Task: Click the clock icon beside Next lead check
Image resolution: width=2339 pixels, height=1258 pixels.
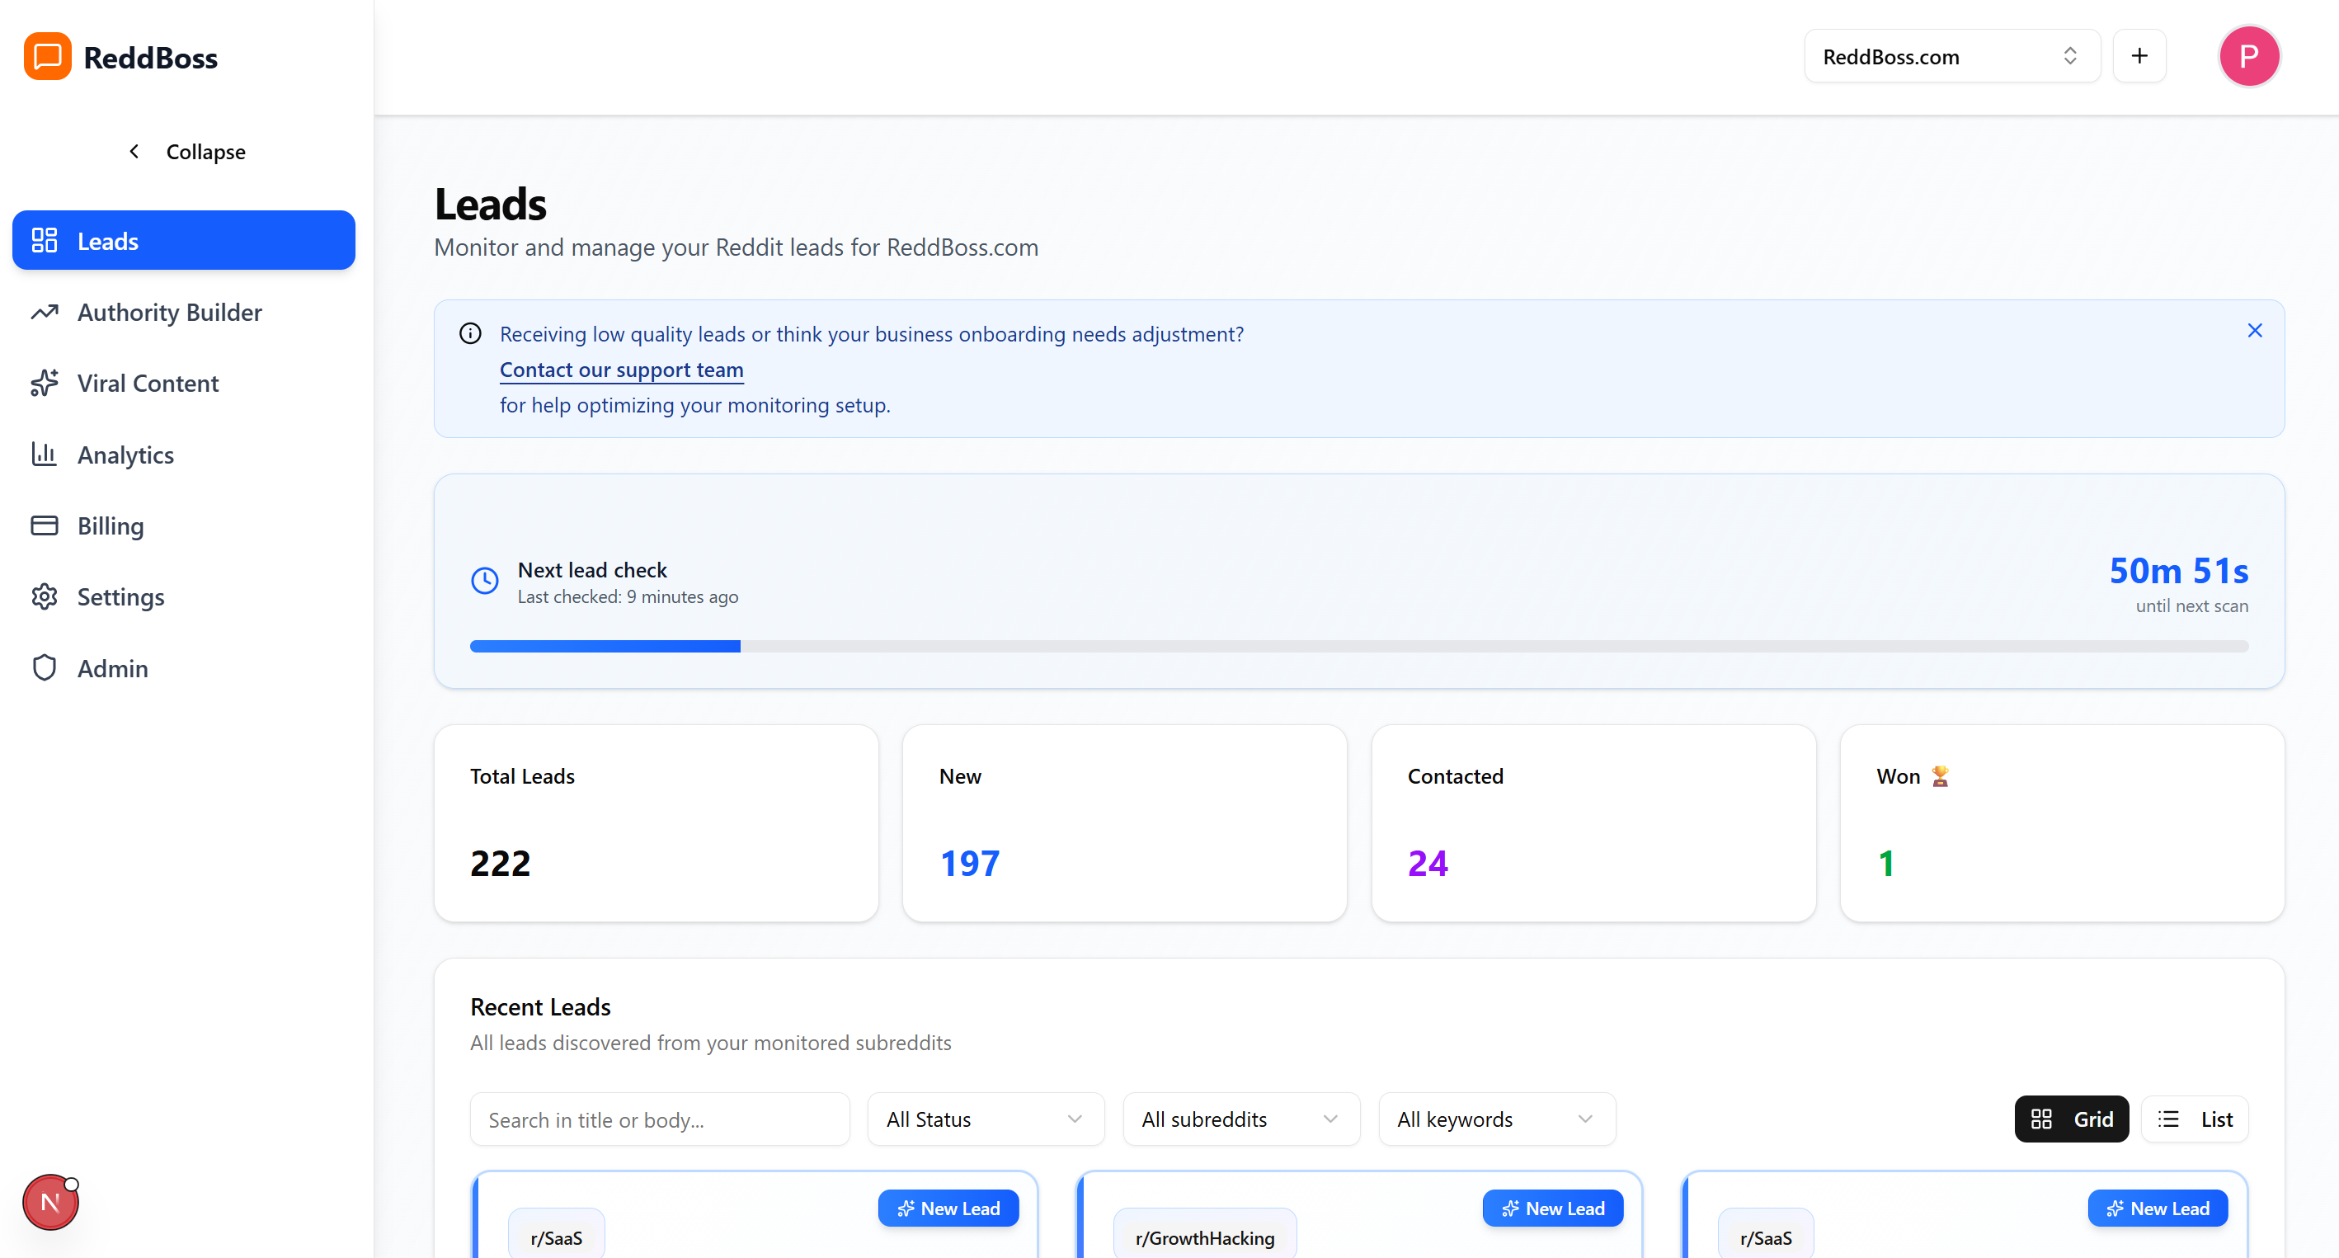Action: (484, 581)
